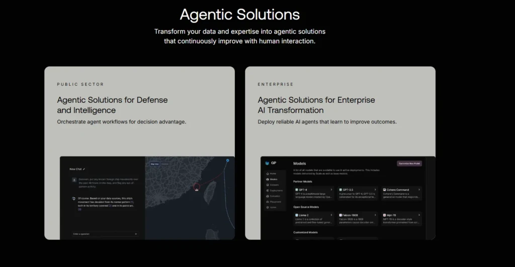The height and width of the screenshot is (267, 515).
Task: Open Deployments in the GP sidebar
Action: pyautogui.click(x=274, y=190)
